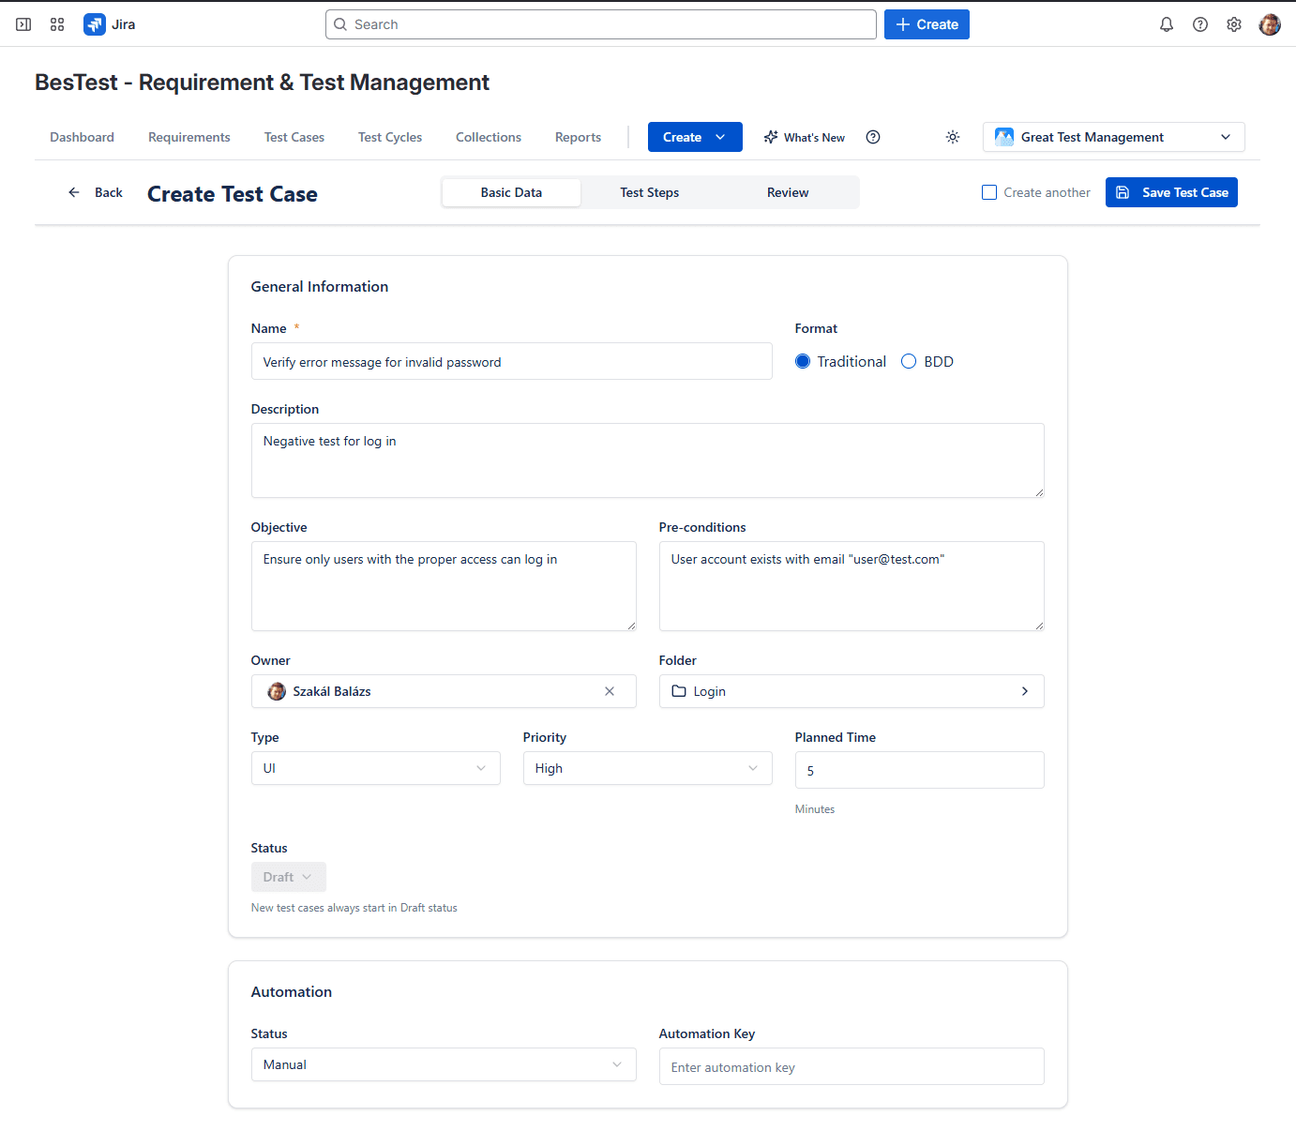The height and width of the screenshot is (1131, 1296).
Task: Click the Back link above the form
Action: [97, 192]
